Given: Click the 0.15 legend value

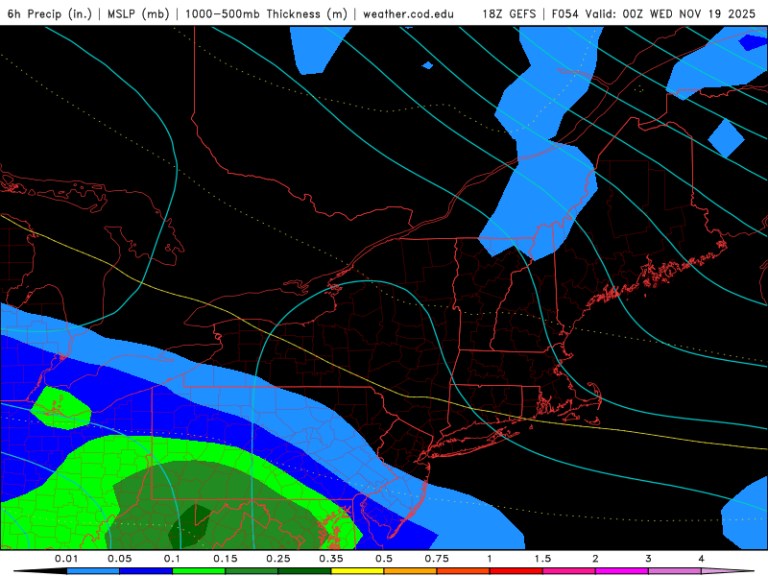Looking at the screenshot, I should [x=226, y=559].
